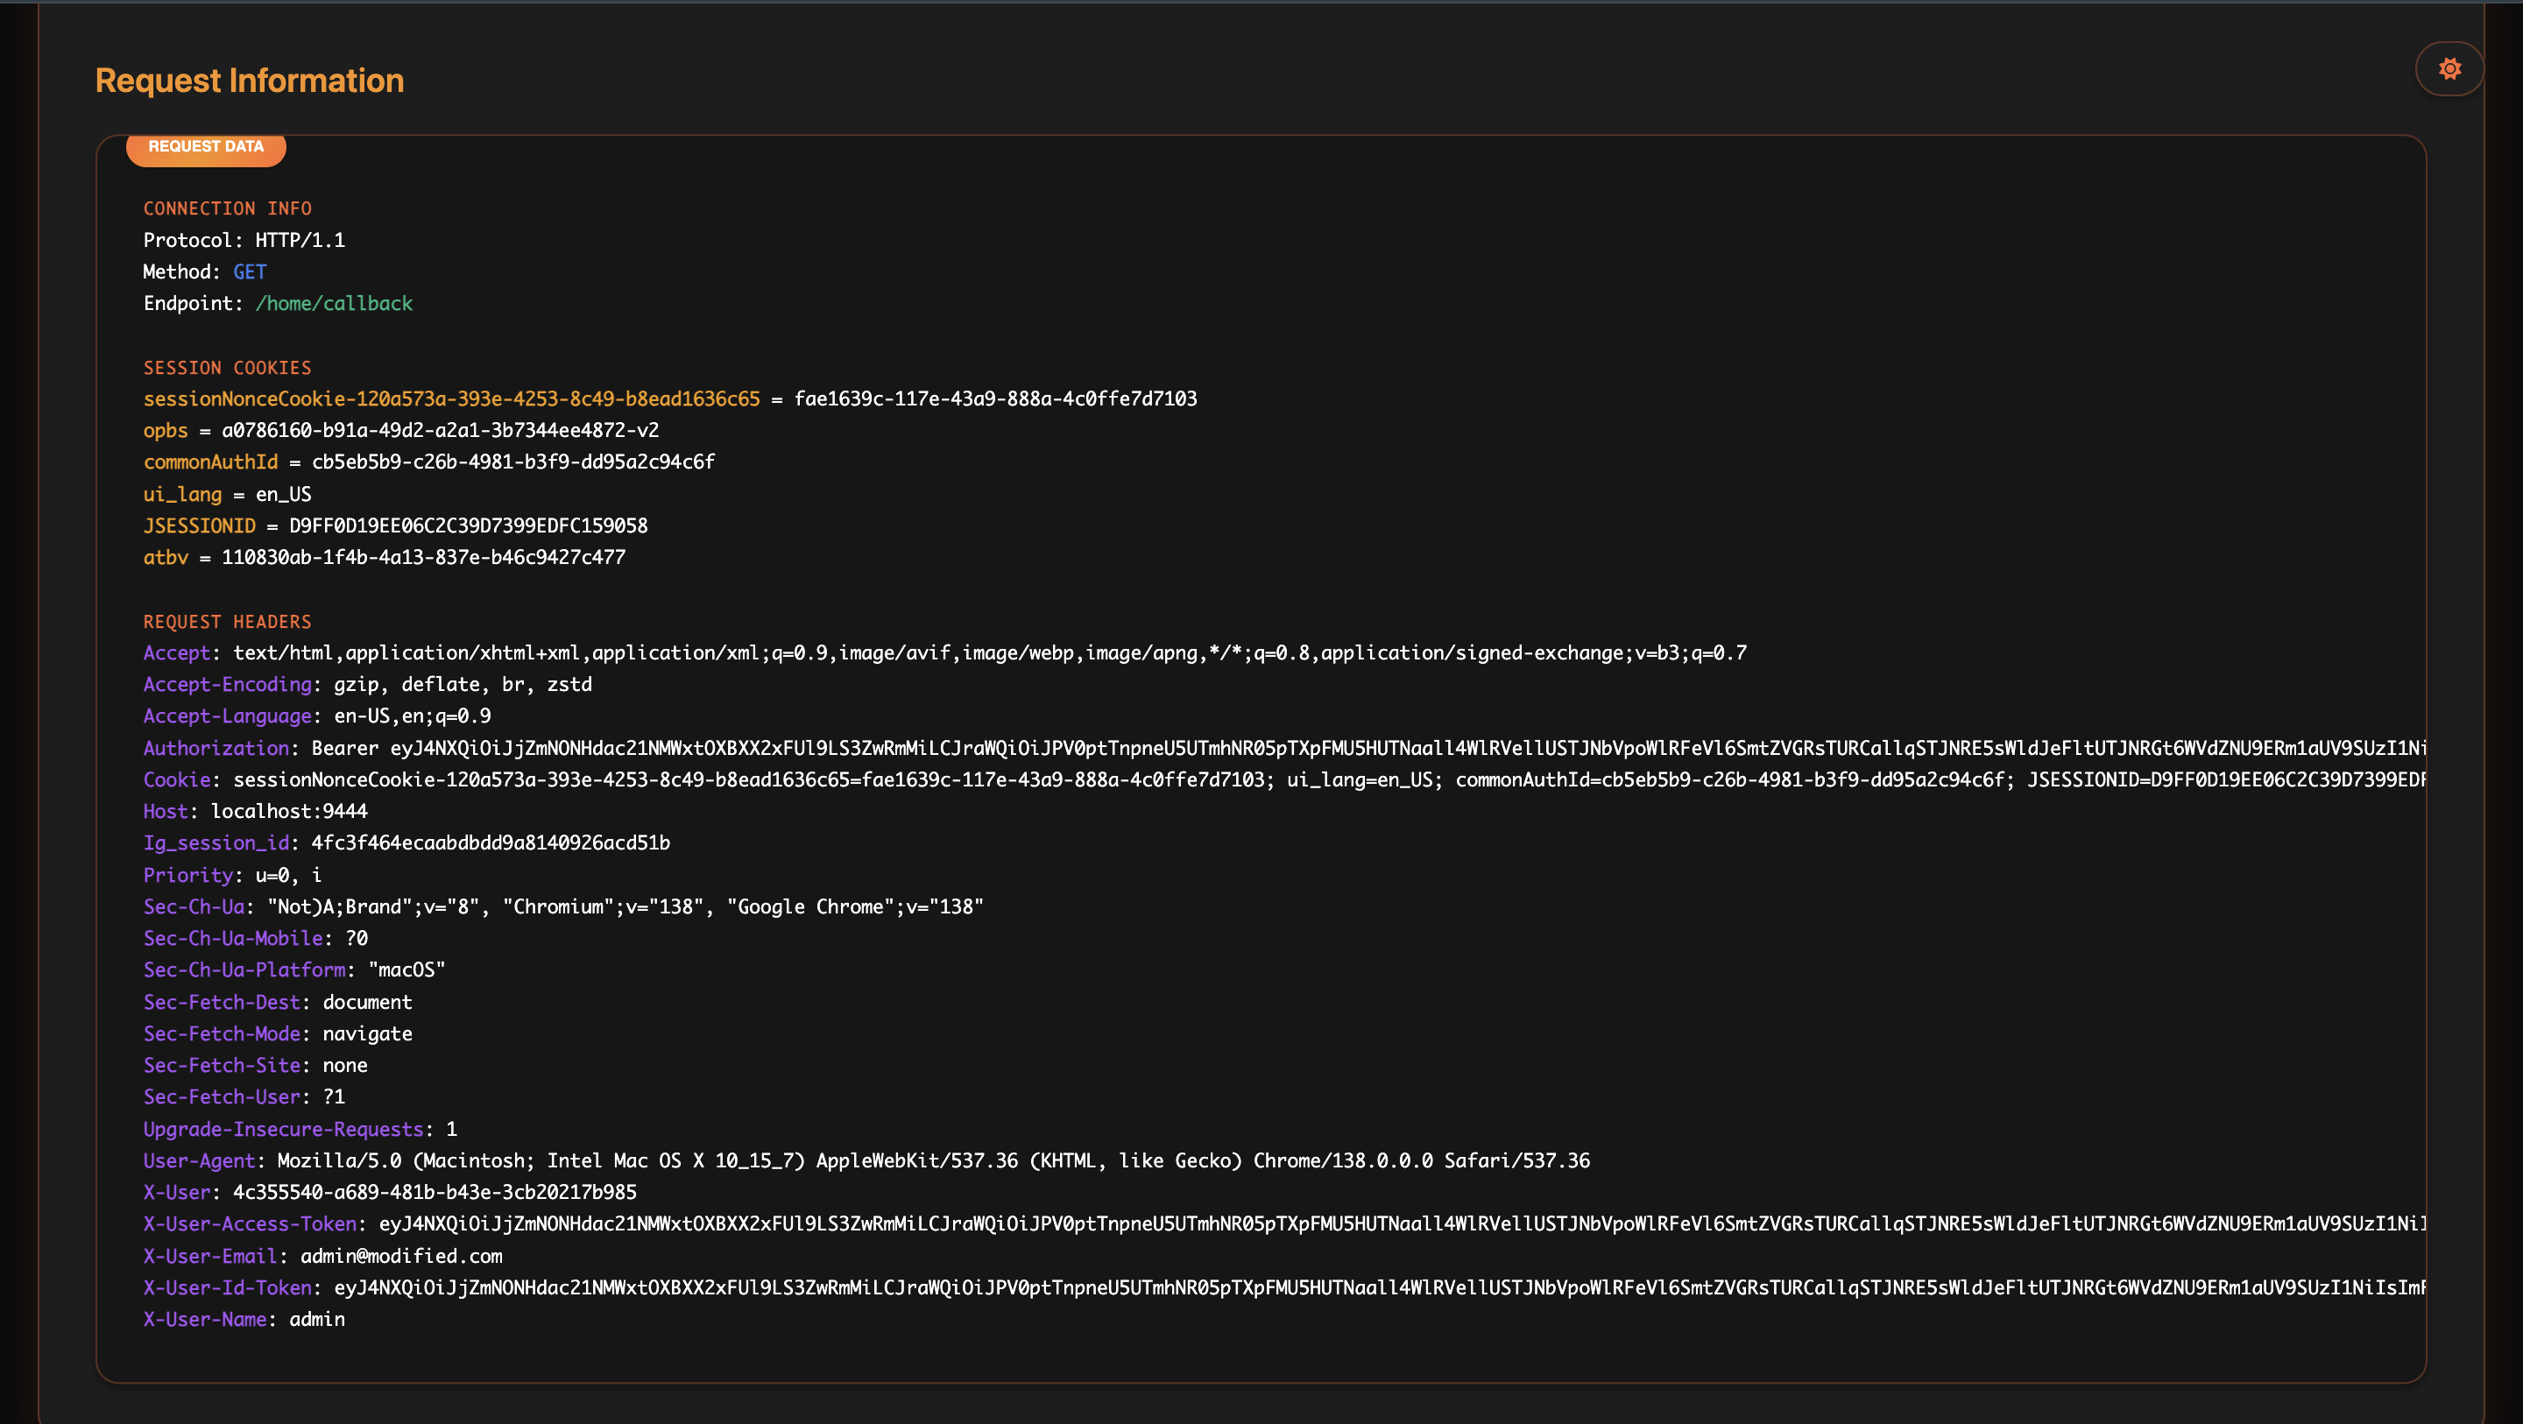The image size is (2523, 1424).
Task: Click the navigate value
Action: point(367,1033)
